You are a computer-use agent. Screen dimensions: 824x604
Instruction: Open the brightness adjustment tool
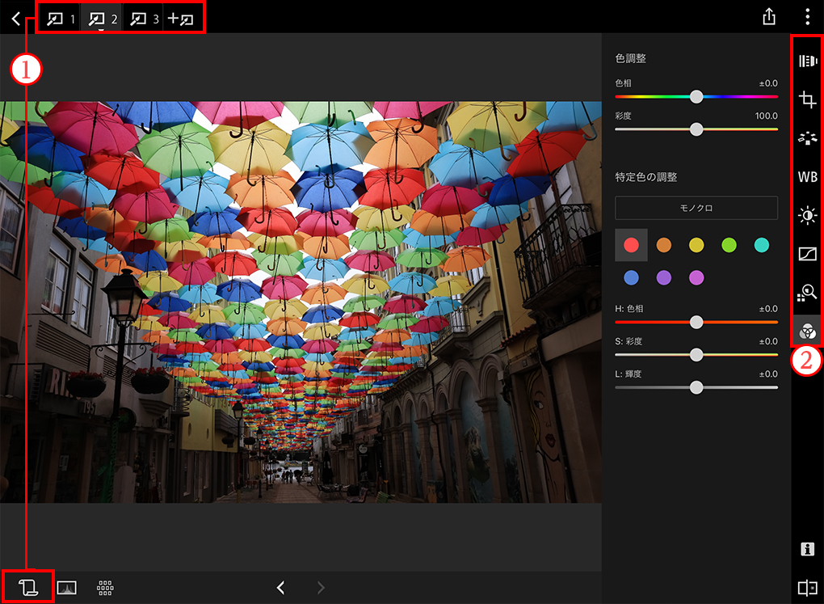[807, 215]
